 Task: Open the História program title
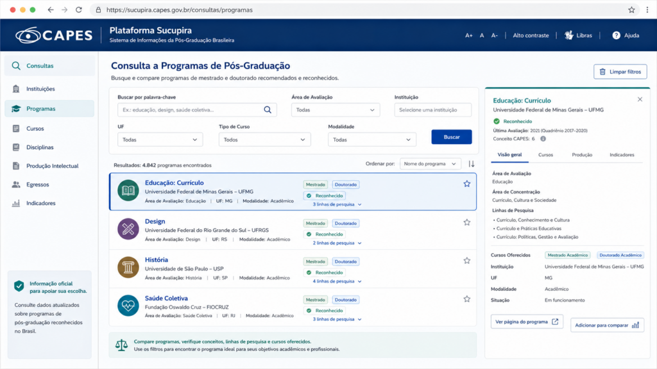coord(157,260)
